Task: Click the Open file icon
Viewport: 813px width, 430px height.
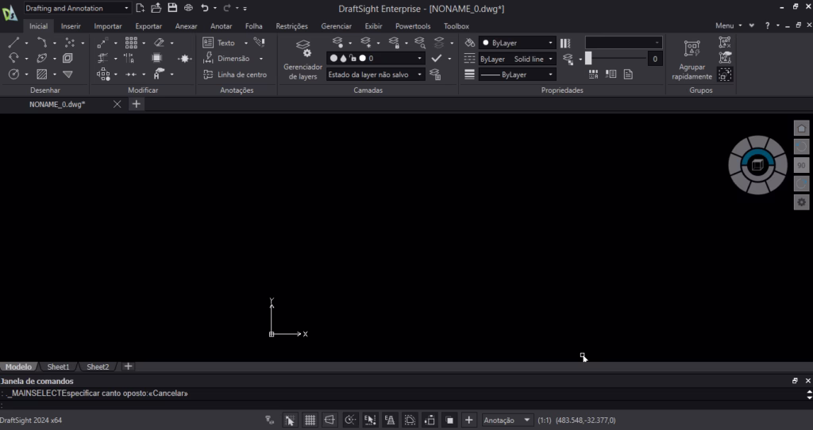Action: 156,8
